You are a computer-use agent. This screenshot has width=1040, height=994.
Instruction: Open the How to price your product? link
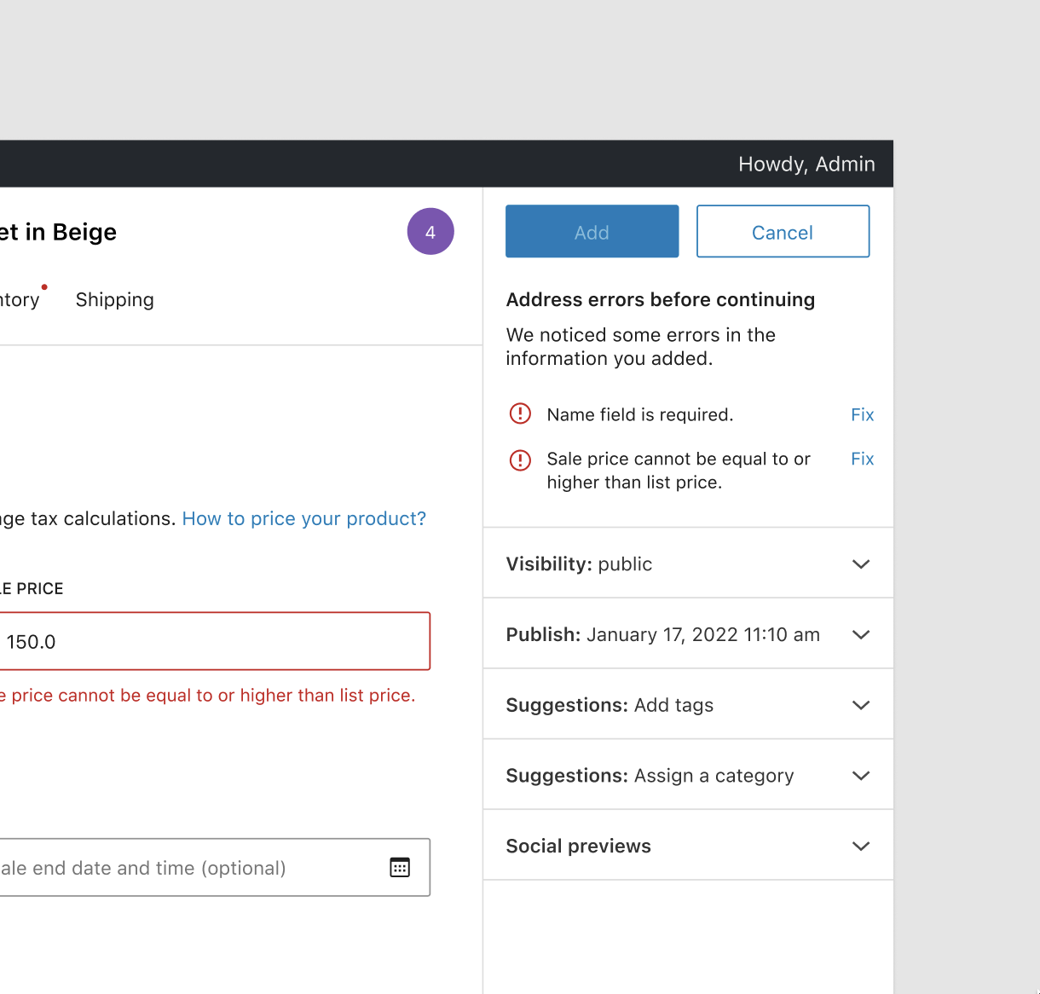[x=303, y=518]
